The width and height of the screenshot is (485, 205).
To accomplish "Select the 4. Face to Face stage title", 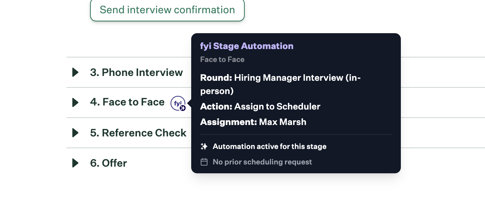I will tap(127, 102).
